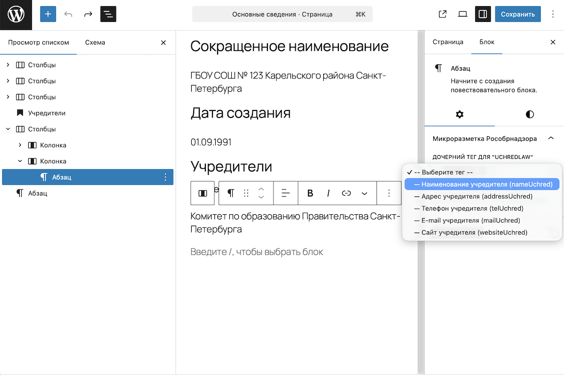Open the page preview in a new tab
The height and width of the screenshot is (376, 564).
tap(442, 14)
